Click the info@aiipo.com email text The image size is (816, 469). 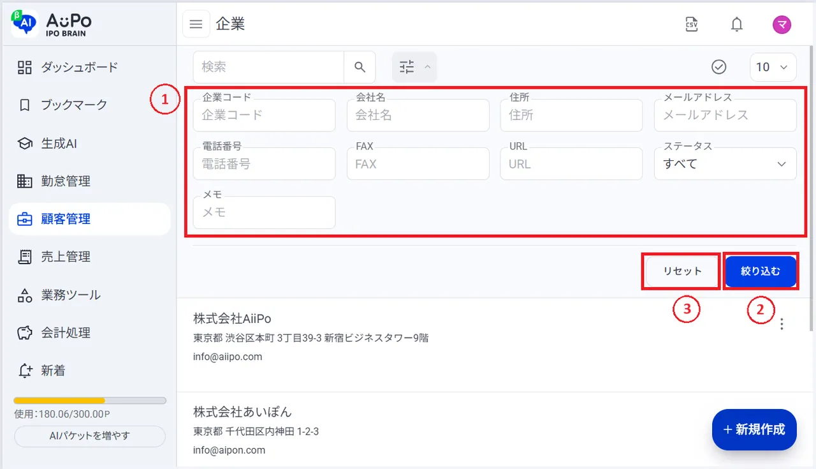tap(228, 357)
